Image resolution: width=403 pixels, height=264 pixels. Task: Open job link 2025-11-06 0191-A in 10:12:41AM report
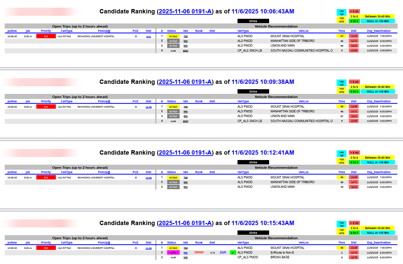coord(185,153)
